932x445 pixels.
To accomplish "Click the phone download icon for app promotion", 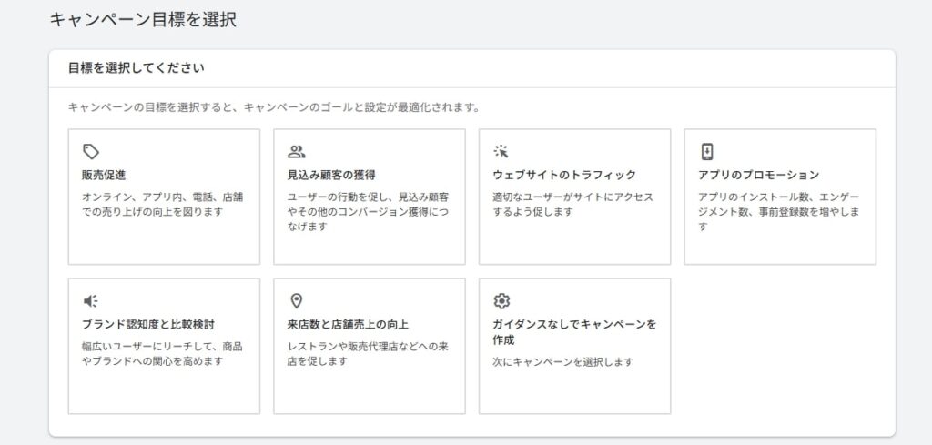I will 706,151.
